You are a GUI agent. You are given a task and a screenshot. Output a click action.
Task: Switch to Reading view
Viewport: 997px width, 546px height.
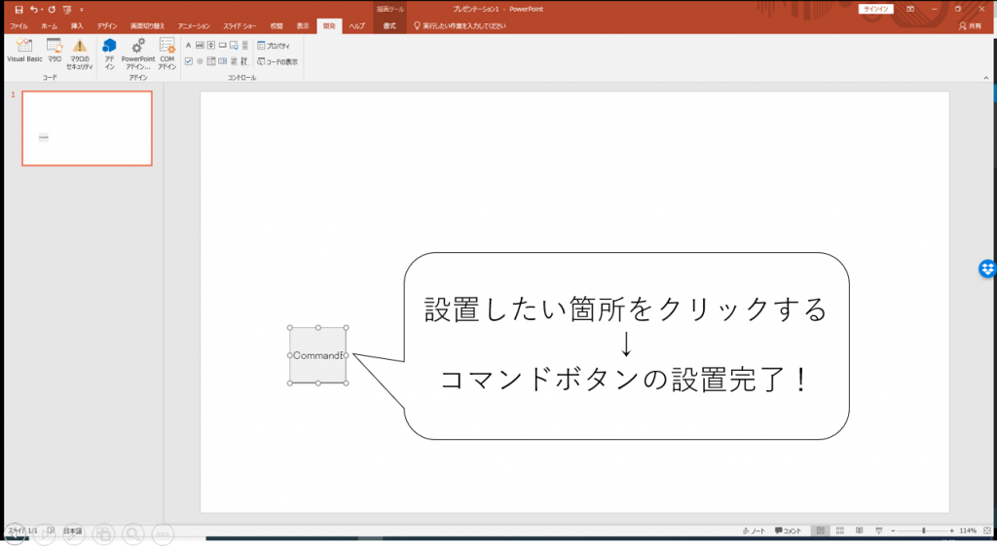point(859,530)
